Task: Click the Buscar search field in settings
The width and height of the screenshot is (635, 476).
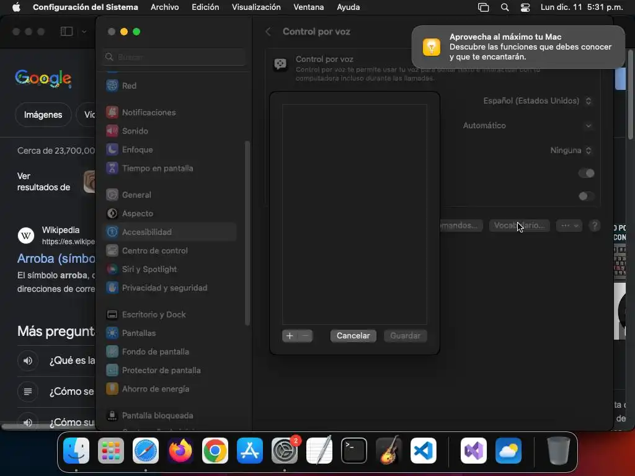Action: 174,57
